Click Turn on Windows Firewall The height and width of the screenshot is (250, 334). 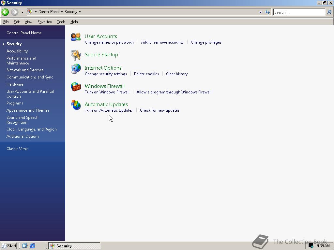tap(107, 92)
